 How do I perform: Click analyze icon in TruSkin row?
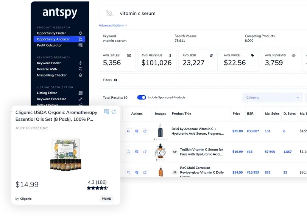(x=128, y=152)
